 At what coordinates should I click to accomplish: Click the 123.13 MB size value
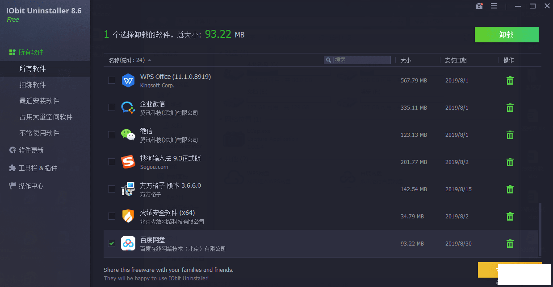414,135
